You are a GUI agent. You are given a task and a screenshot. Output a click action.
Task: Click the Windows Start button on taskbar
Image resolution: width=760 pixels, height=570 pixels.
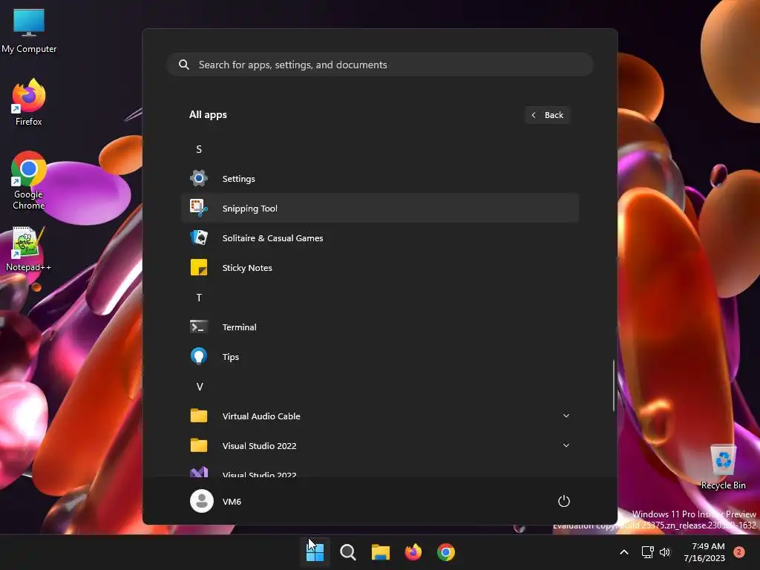click(x=315, y=552)
